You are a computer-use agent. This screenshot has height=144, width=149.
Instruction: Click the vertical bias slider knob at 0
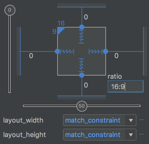tap(10, 10)
